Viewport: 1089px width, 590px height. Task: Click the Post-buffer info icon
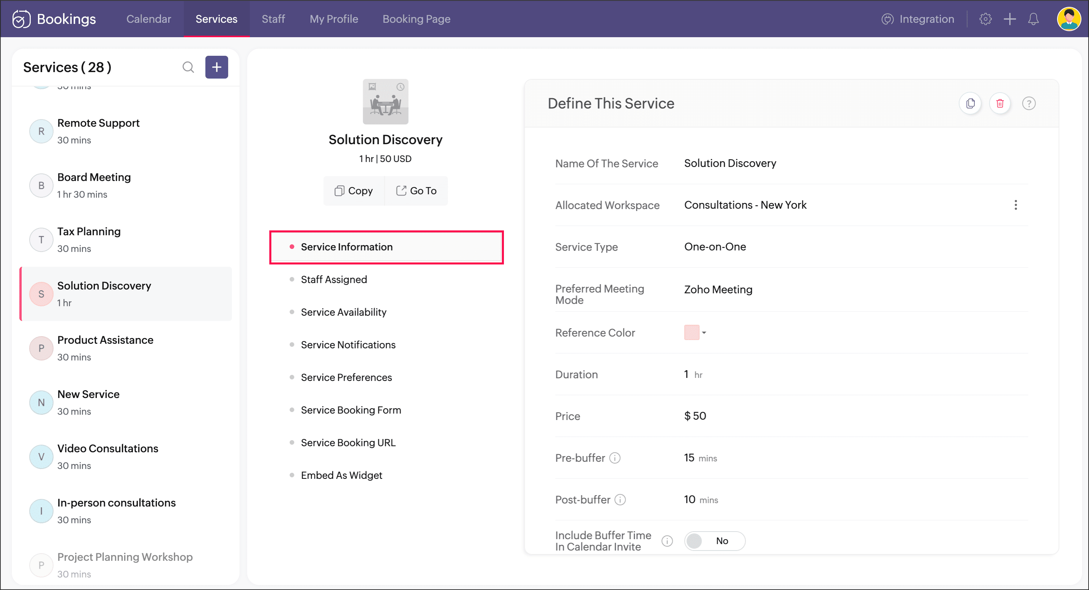tap(620, 500)
